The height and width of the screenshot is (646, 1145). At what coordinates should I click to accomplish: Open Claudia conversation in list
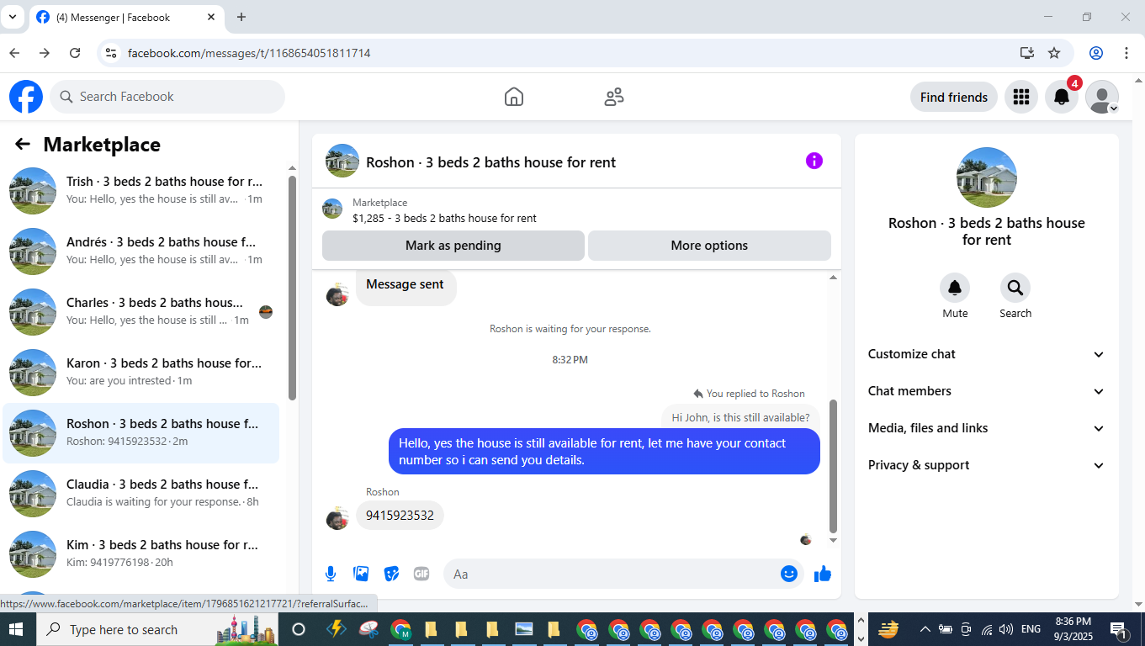(141, 493)
